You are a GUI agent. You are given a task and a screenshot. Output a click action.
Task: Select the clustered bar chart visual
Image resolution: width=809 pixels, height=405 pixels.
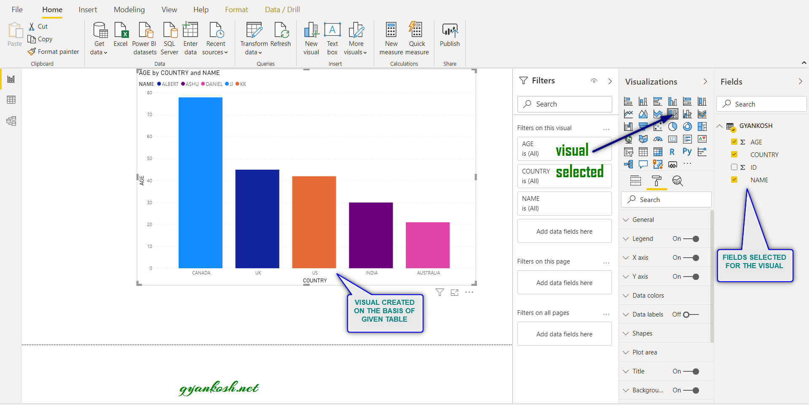coord(658,101)
